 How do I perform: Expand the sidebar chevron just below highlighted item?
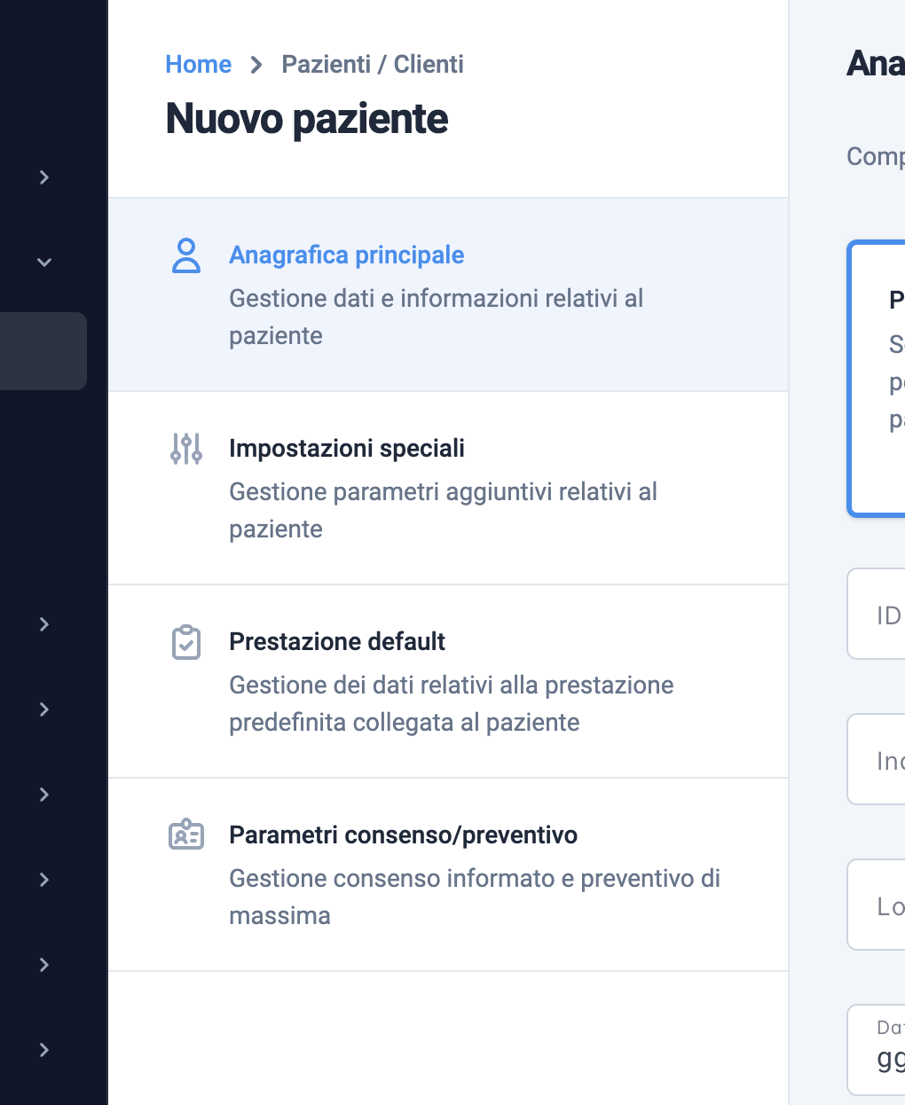[44, 624]
